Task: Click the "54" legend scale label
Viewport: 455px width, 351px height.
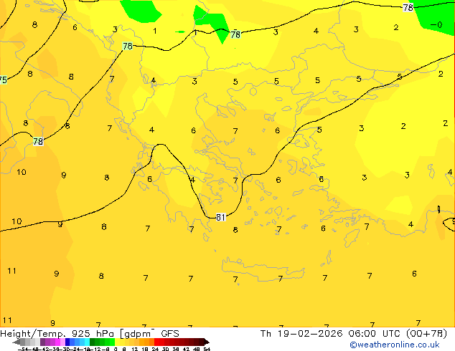Action: [x=207, y=349]
